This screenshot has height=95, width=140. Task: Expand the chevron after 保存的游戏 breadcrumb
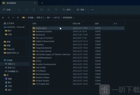[x=74, y=18]
